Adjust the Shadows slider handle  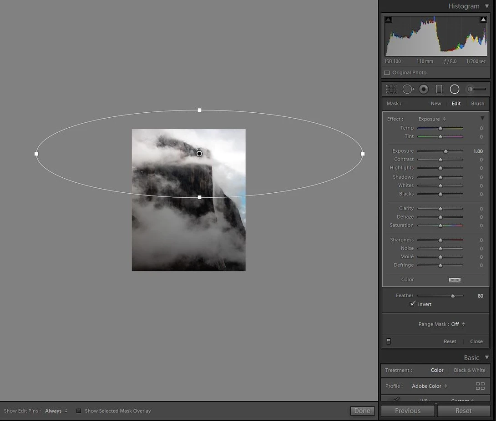tap(440, 177)
